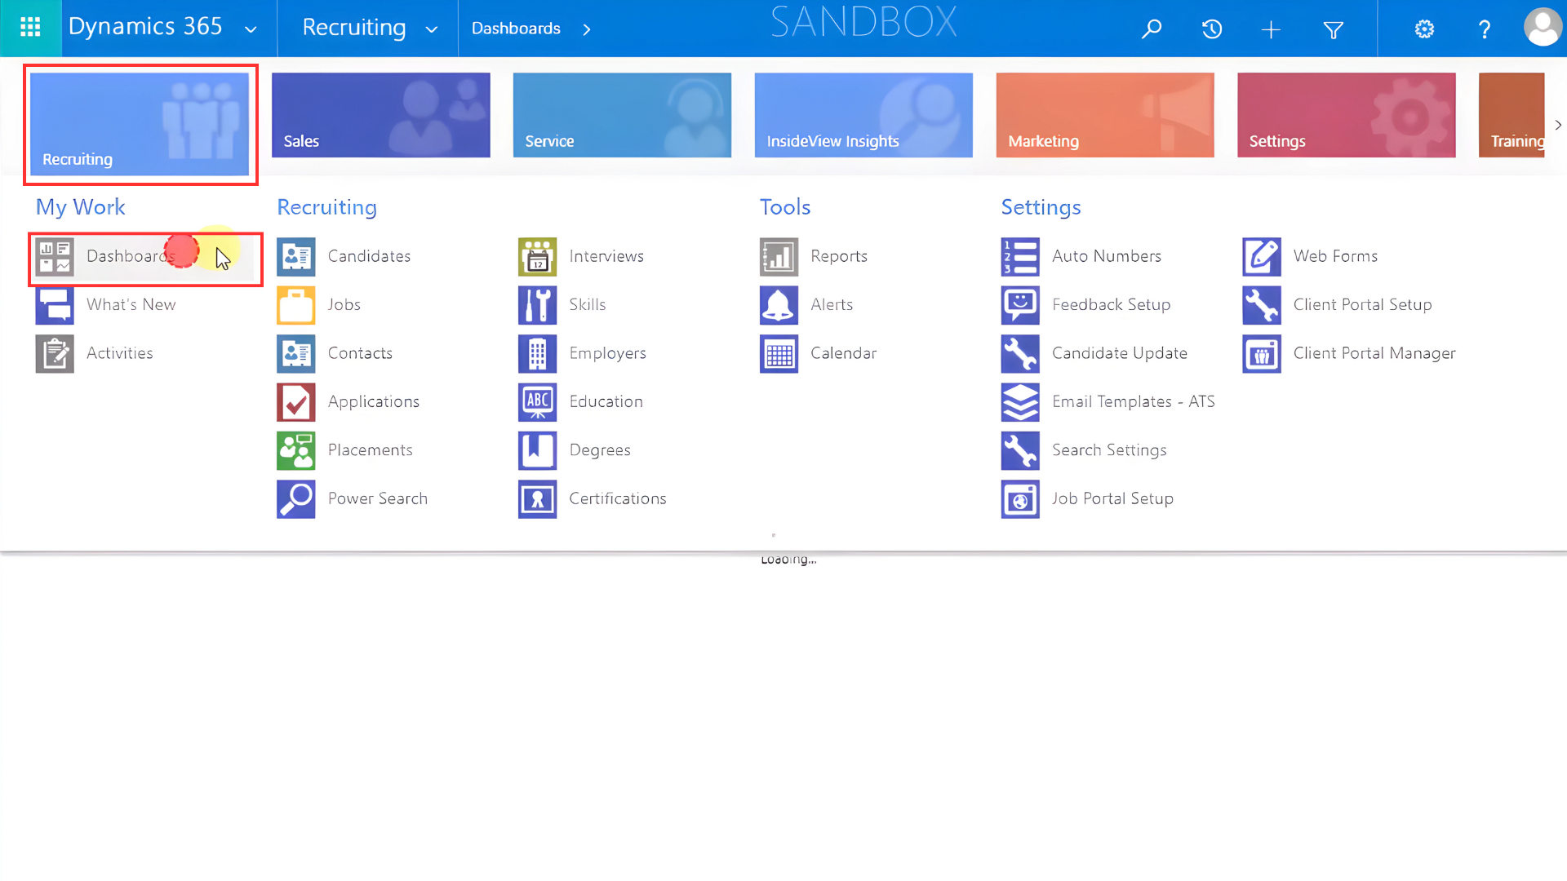Viewport: 1567px width, 881px height.
Task: Click the Dashboards icon under My Work
Action: coord(55,256)
